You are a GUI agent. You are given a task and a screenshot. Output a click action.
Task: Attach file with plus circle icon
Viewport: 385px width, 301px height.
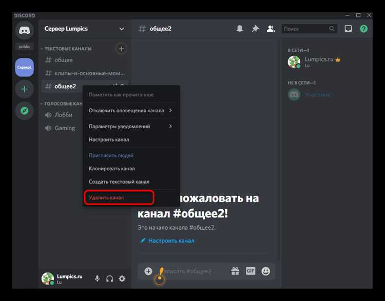148,271
